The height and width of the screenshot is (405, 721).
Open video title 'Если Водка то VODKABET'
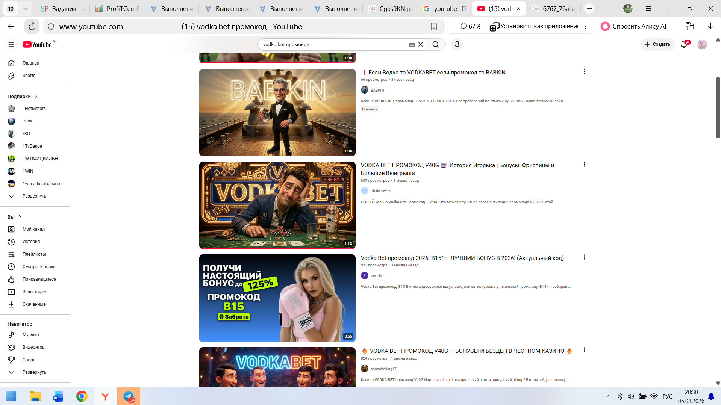click(433, 73)
